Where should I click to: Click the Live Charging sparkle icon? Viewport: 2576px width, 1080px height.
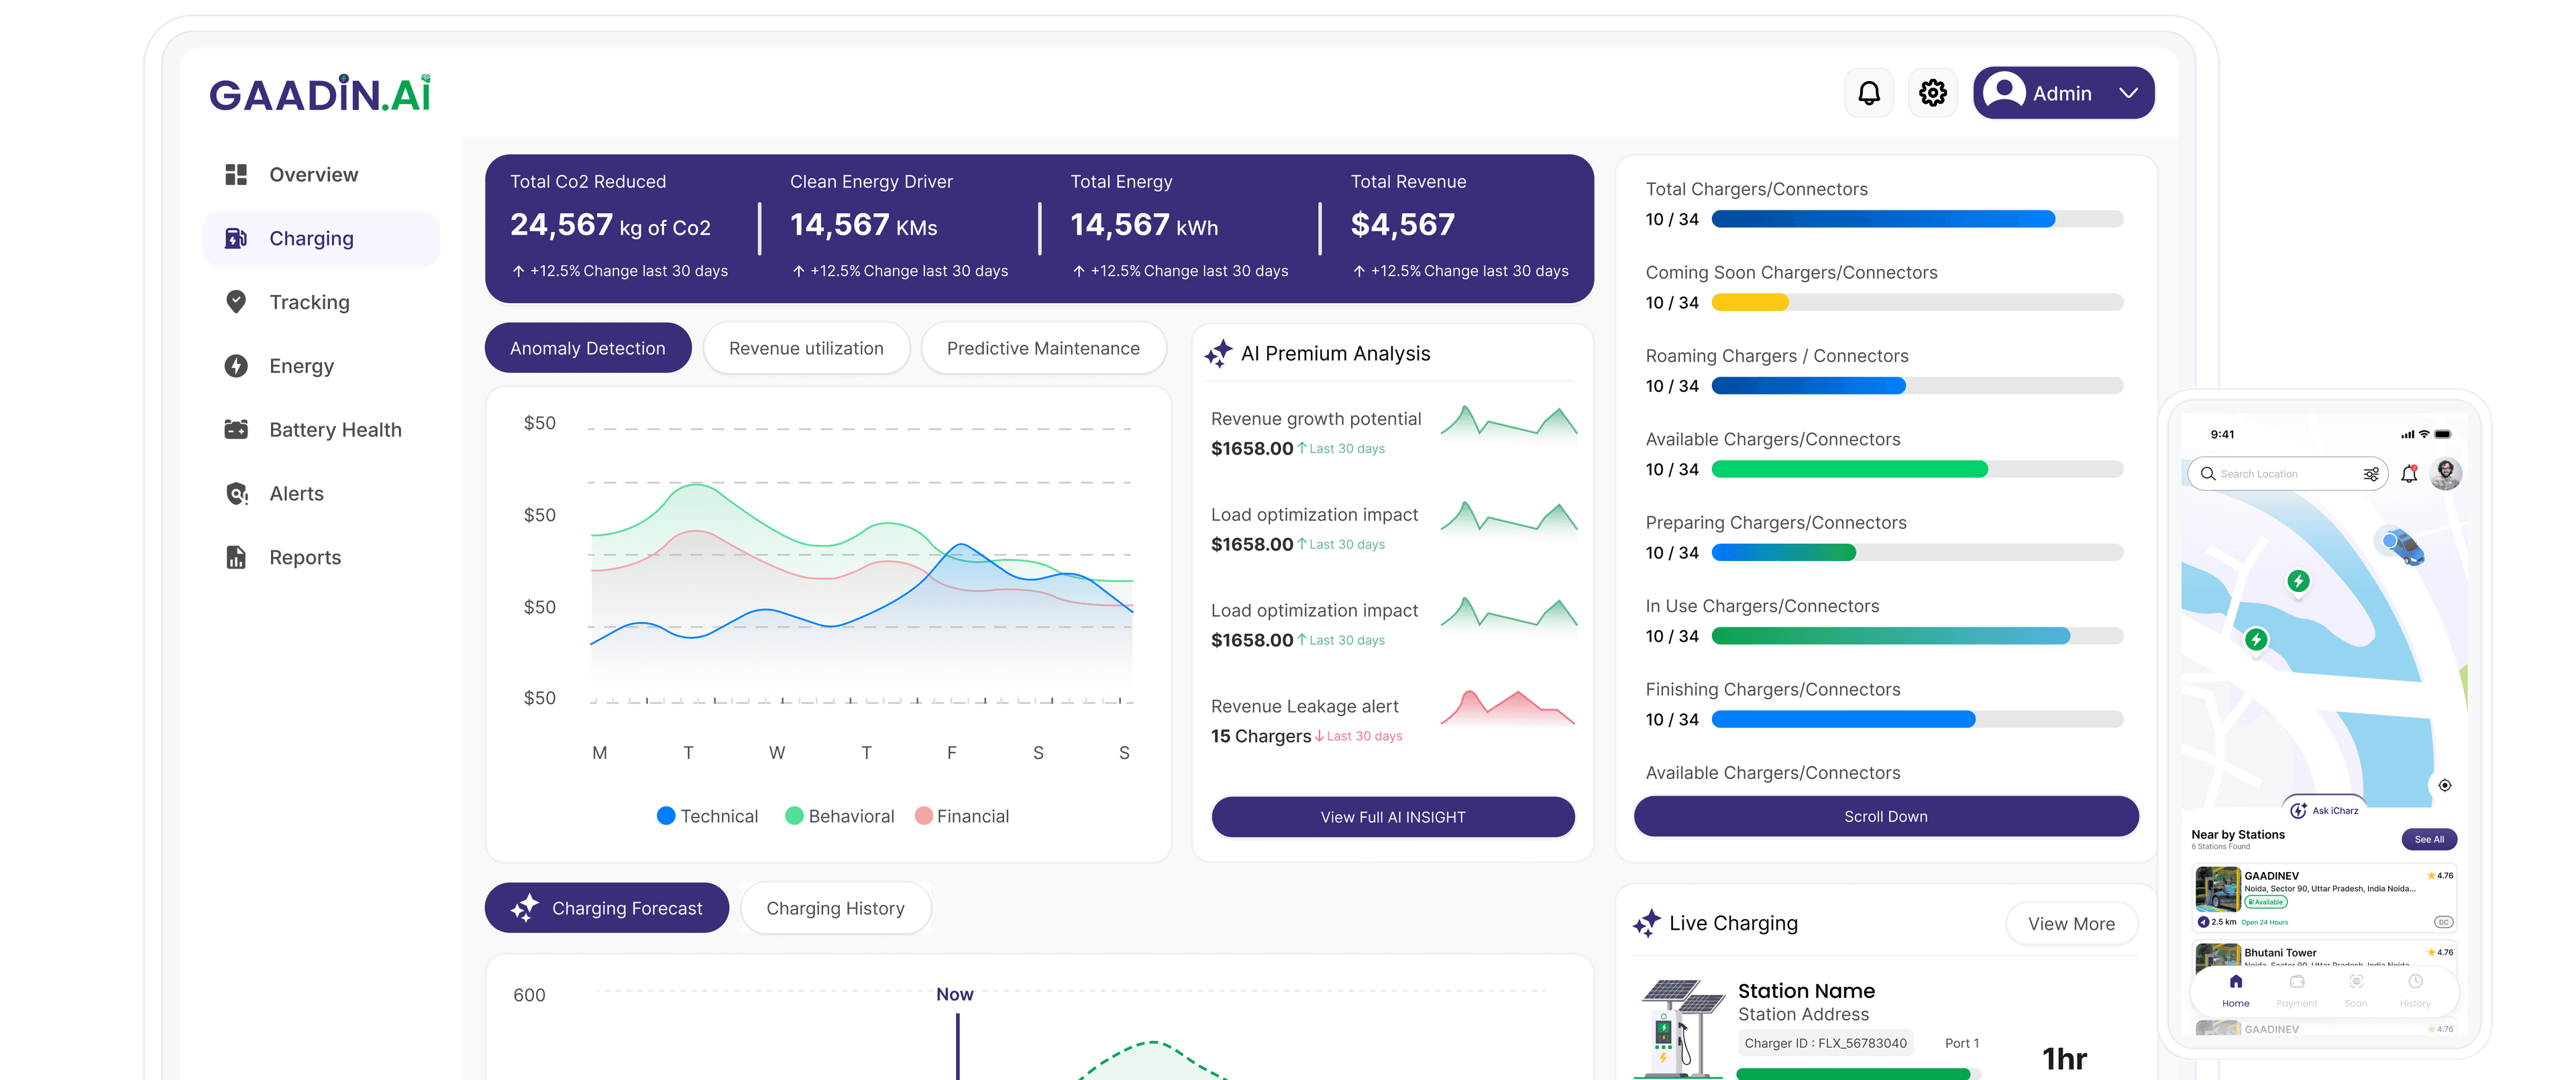click(1647, 924)
